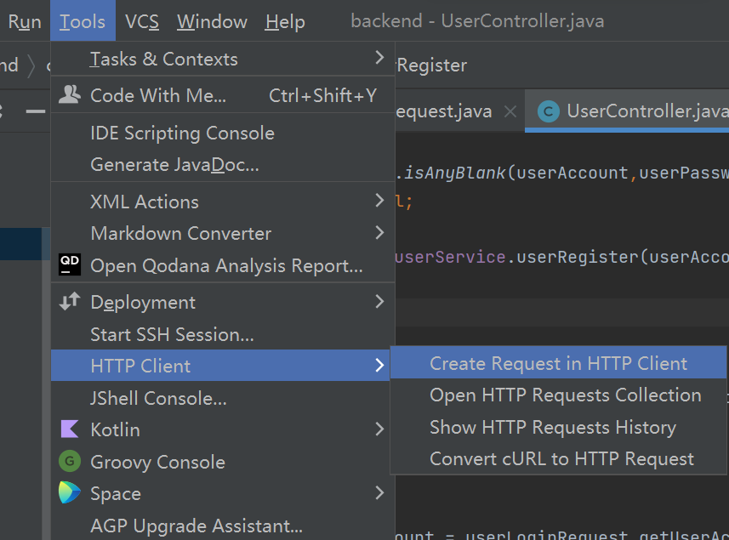The height and width of the screenshot is (540, 729).
Task: Click the Qodana QD icon
Action: [70, 265]
